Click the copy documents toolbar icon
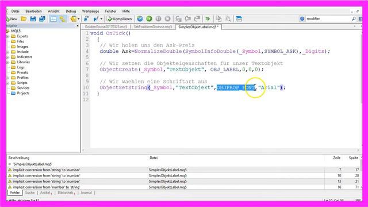The image size is (368, 207). [218, 19]
